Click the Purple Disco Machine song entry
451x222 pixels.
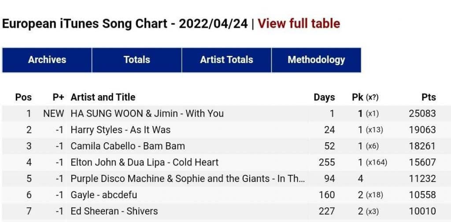coord(188,179)
